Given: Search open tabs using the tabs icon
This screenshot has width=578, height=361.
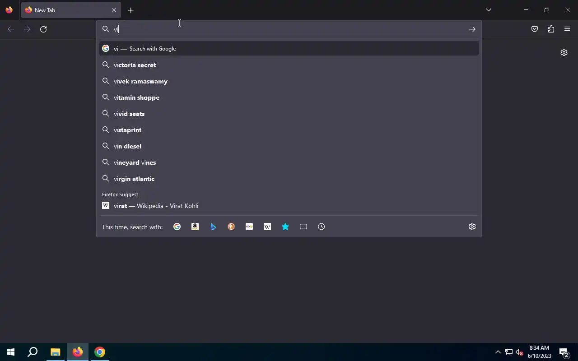Looking at the screenshot, I should coord(303,227).
